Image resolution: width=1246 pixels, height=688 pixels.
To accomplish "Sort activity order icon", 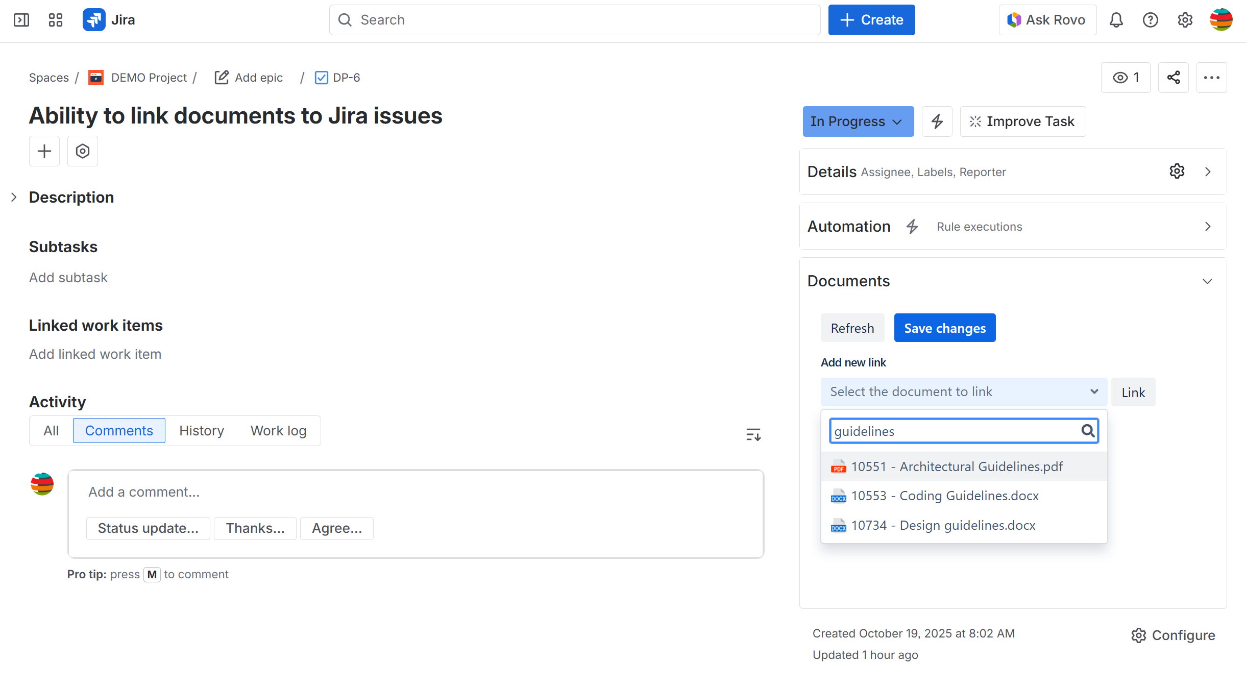I will click(753, 434).
